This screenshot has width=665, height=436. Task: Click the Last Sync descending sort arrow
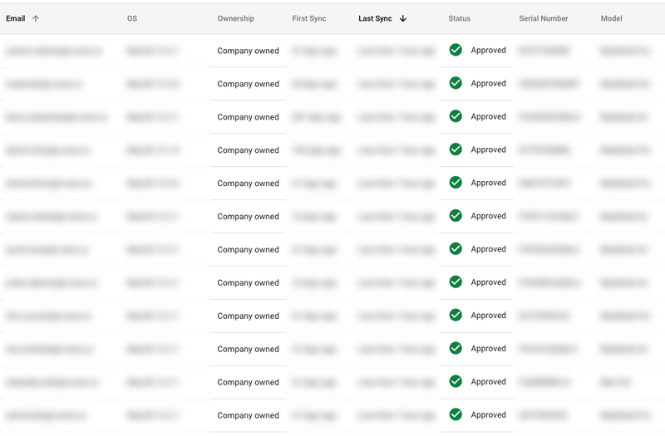click(403, 18)
